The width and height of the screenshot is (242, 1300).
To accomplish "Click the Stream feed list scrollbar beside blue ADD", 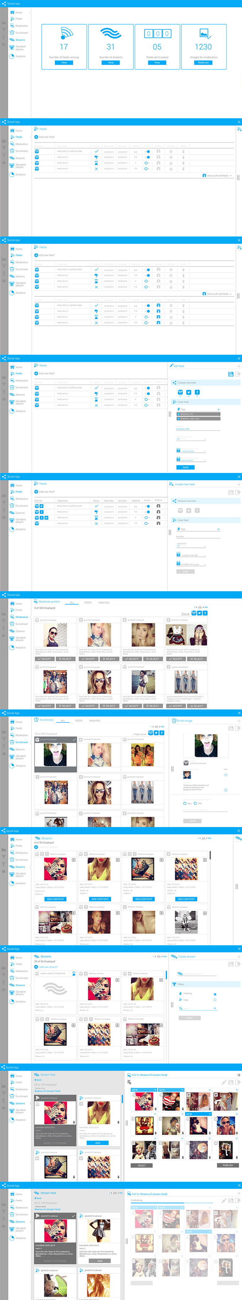I will 122,1099.
